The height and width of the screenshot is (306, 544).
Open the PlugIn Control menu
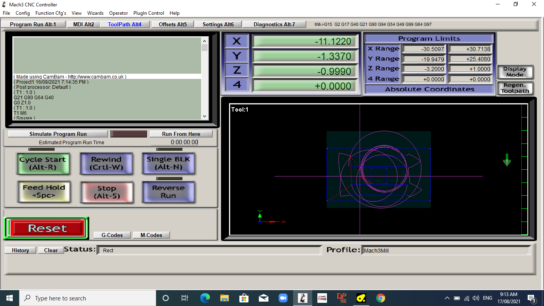pyautogui.click(x=149, y=13)
